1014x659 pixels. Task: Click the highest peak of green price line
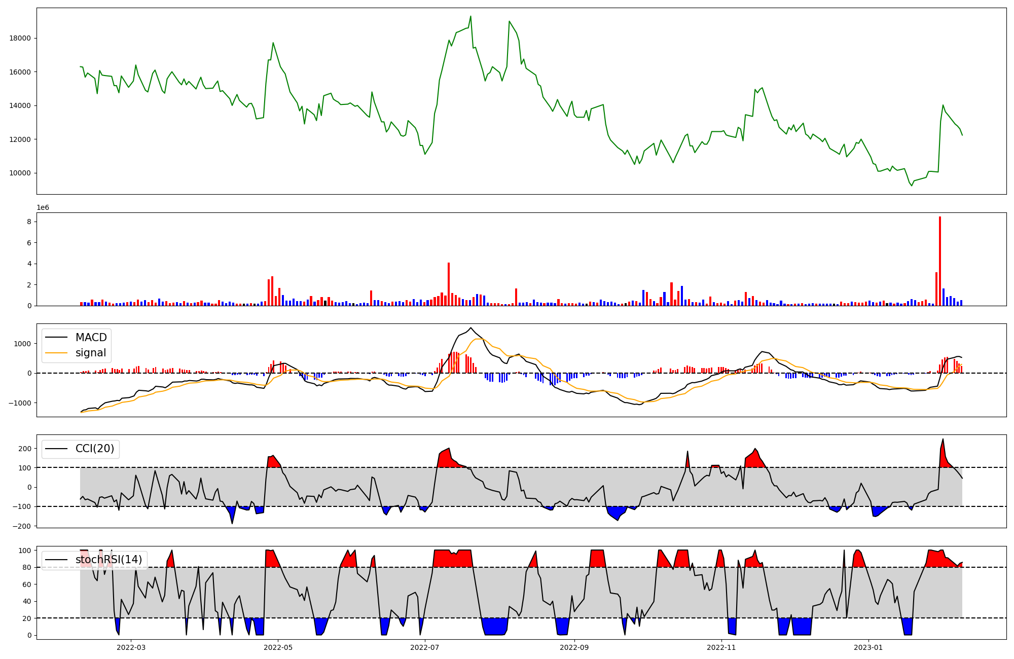470,17
